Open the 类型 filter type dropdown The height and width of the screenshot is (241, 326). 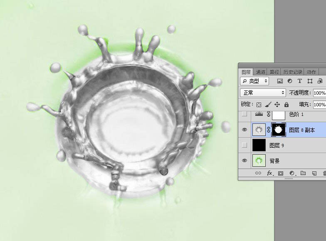click(254, 81)
